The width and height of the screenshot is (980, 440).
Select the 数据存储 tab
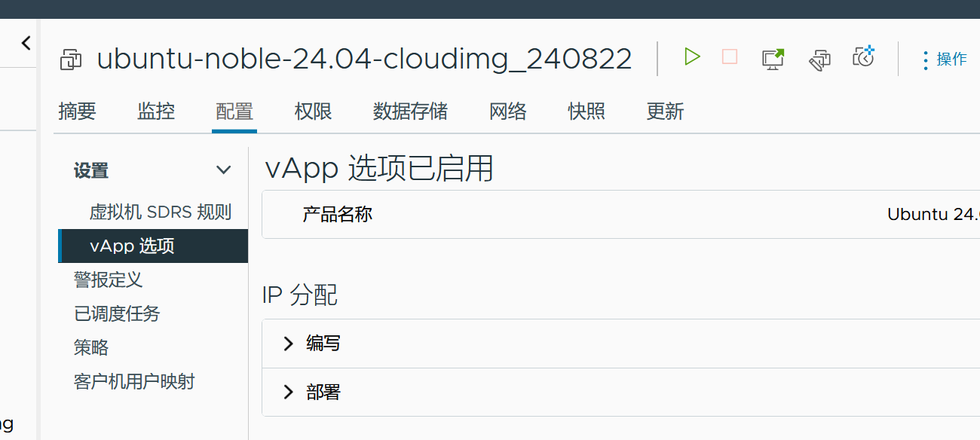(410, 112)
